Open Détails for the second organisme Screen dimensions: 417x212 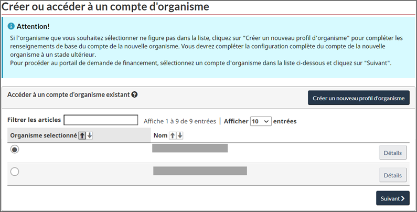[x=393, y=175]
